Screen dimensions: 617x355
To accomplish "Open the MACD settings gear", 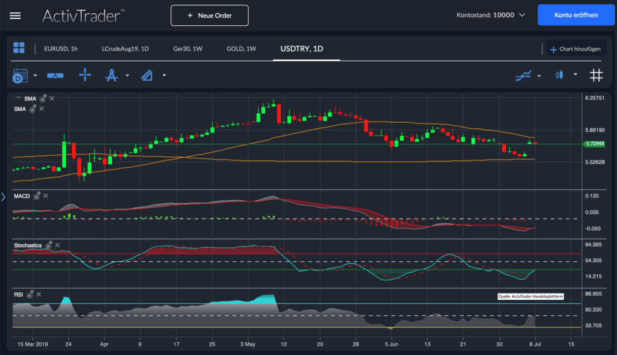I will pyautogui.click(x=37, y=196).
